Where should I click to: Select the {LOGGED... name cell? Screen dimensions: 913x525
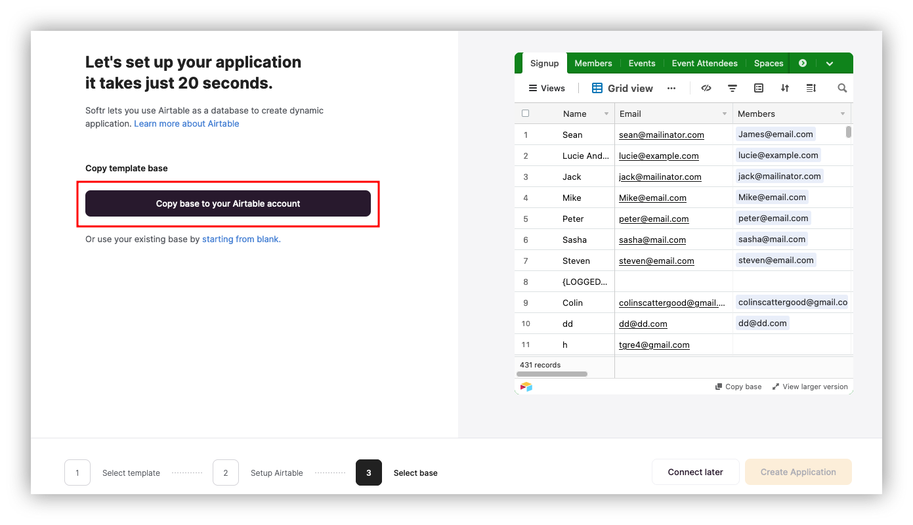pyautogui.click(x=585, y=282)
